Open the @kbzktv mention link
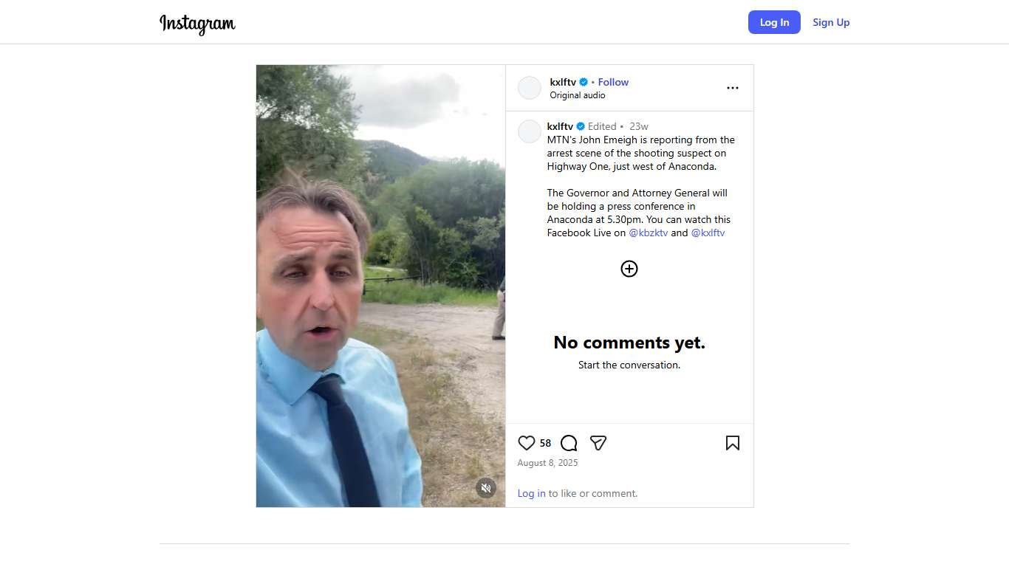Viewport: 1009px width, 567px height. click(648, 233)
